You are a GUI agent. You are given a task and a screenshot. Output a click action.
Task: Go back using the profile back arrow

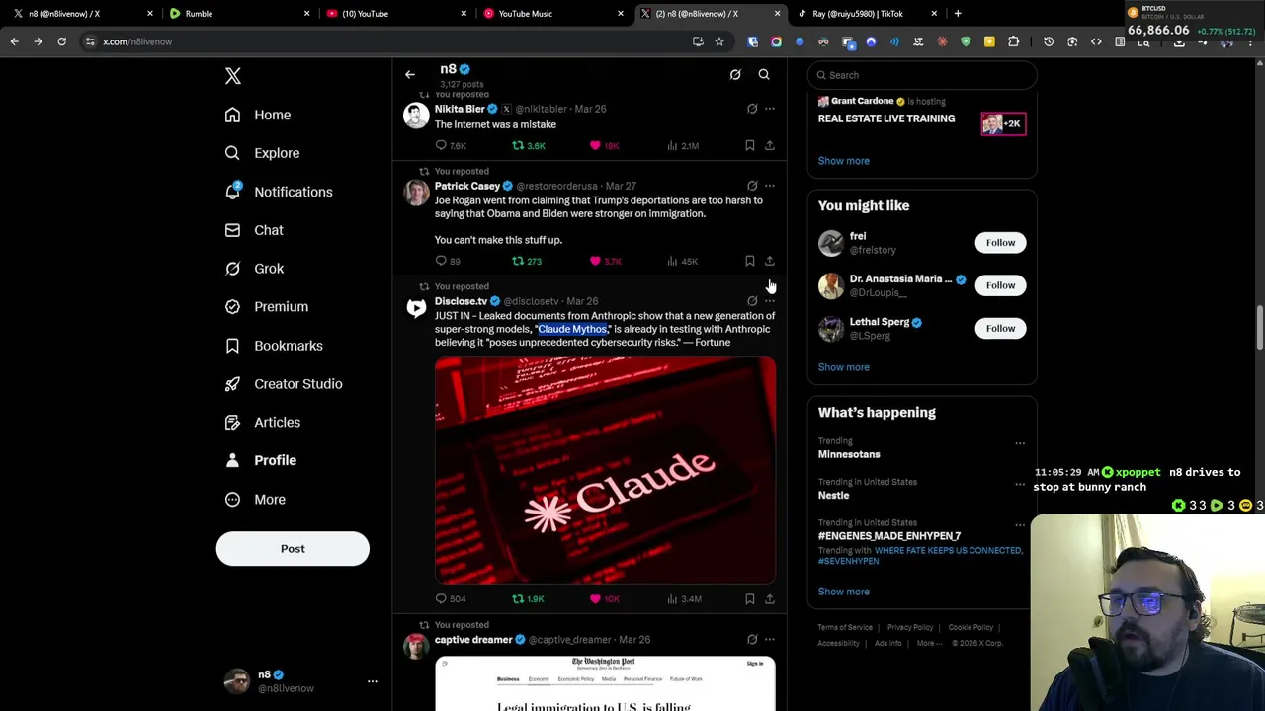tap(410, 74)
